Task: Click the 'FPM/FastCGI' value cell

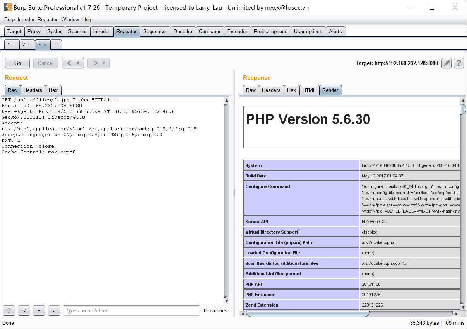Action: point(410,222)
